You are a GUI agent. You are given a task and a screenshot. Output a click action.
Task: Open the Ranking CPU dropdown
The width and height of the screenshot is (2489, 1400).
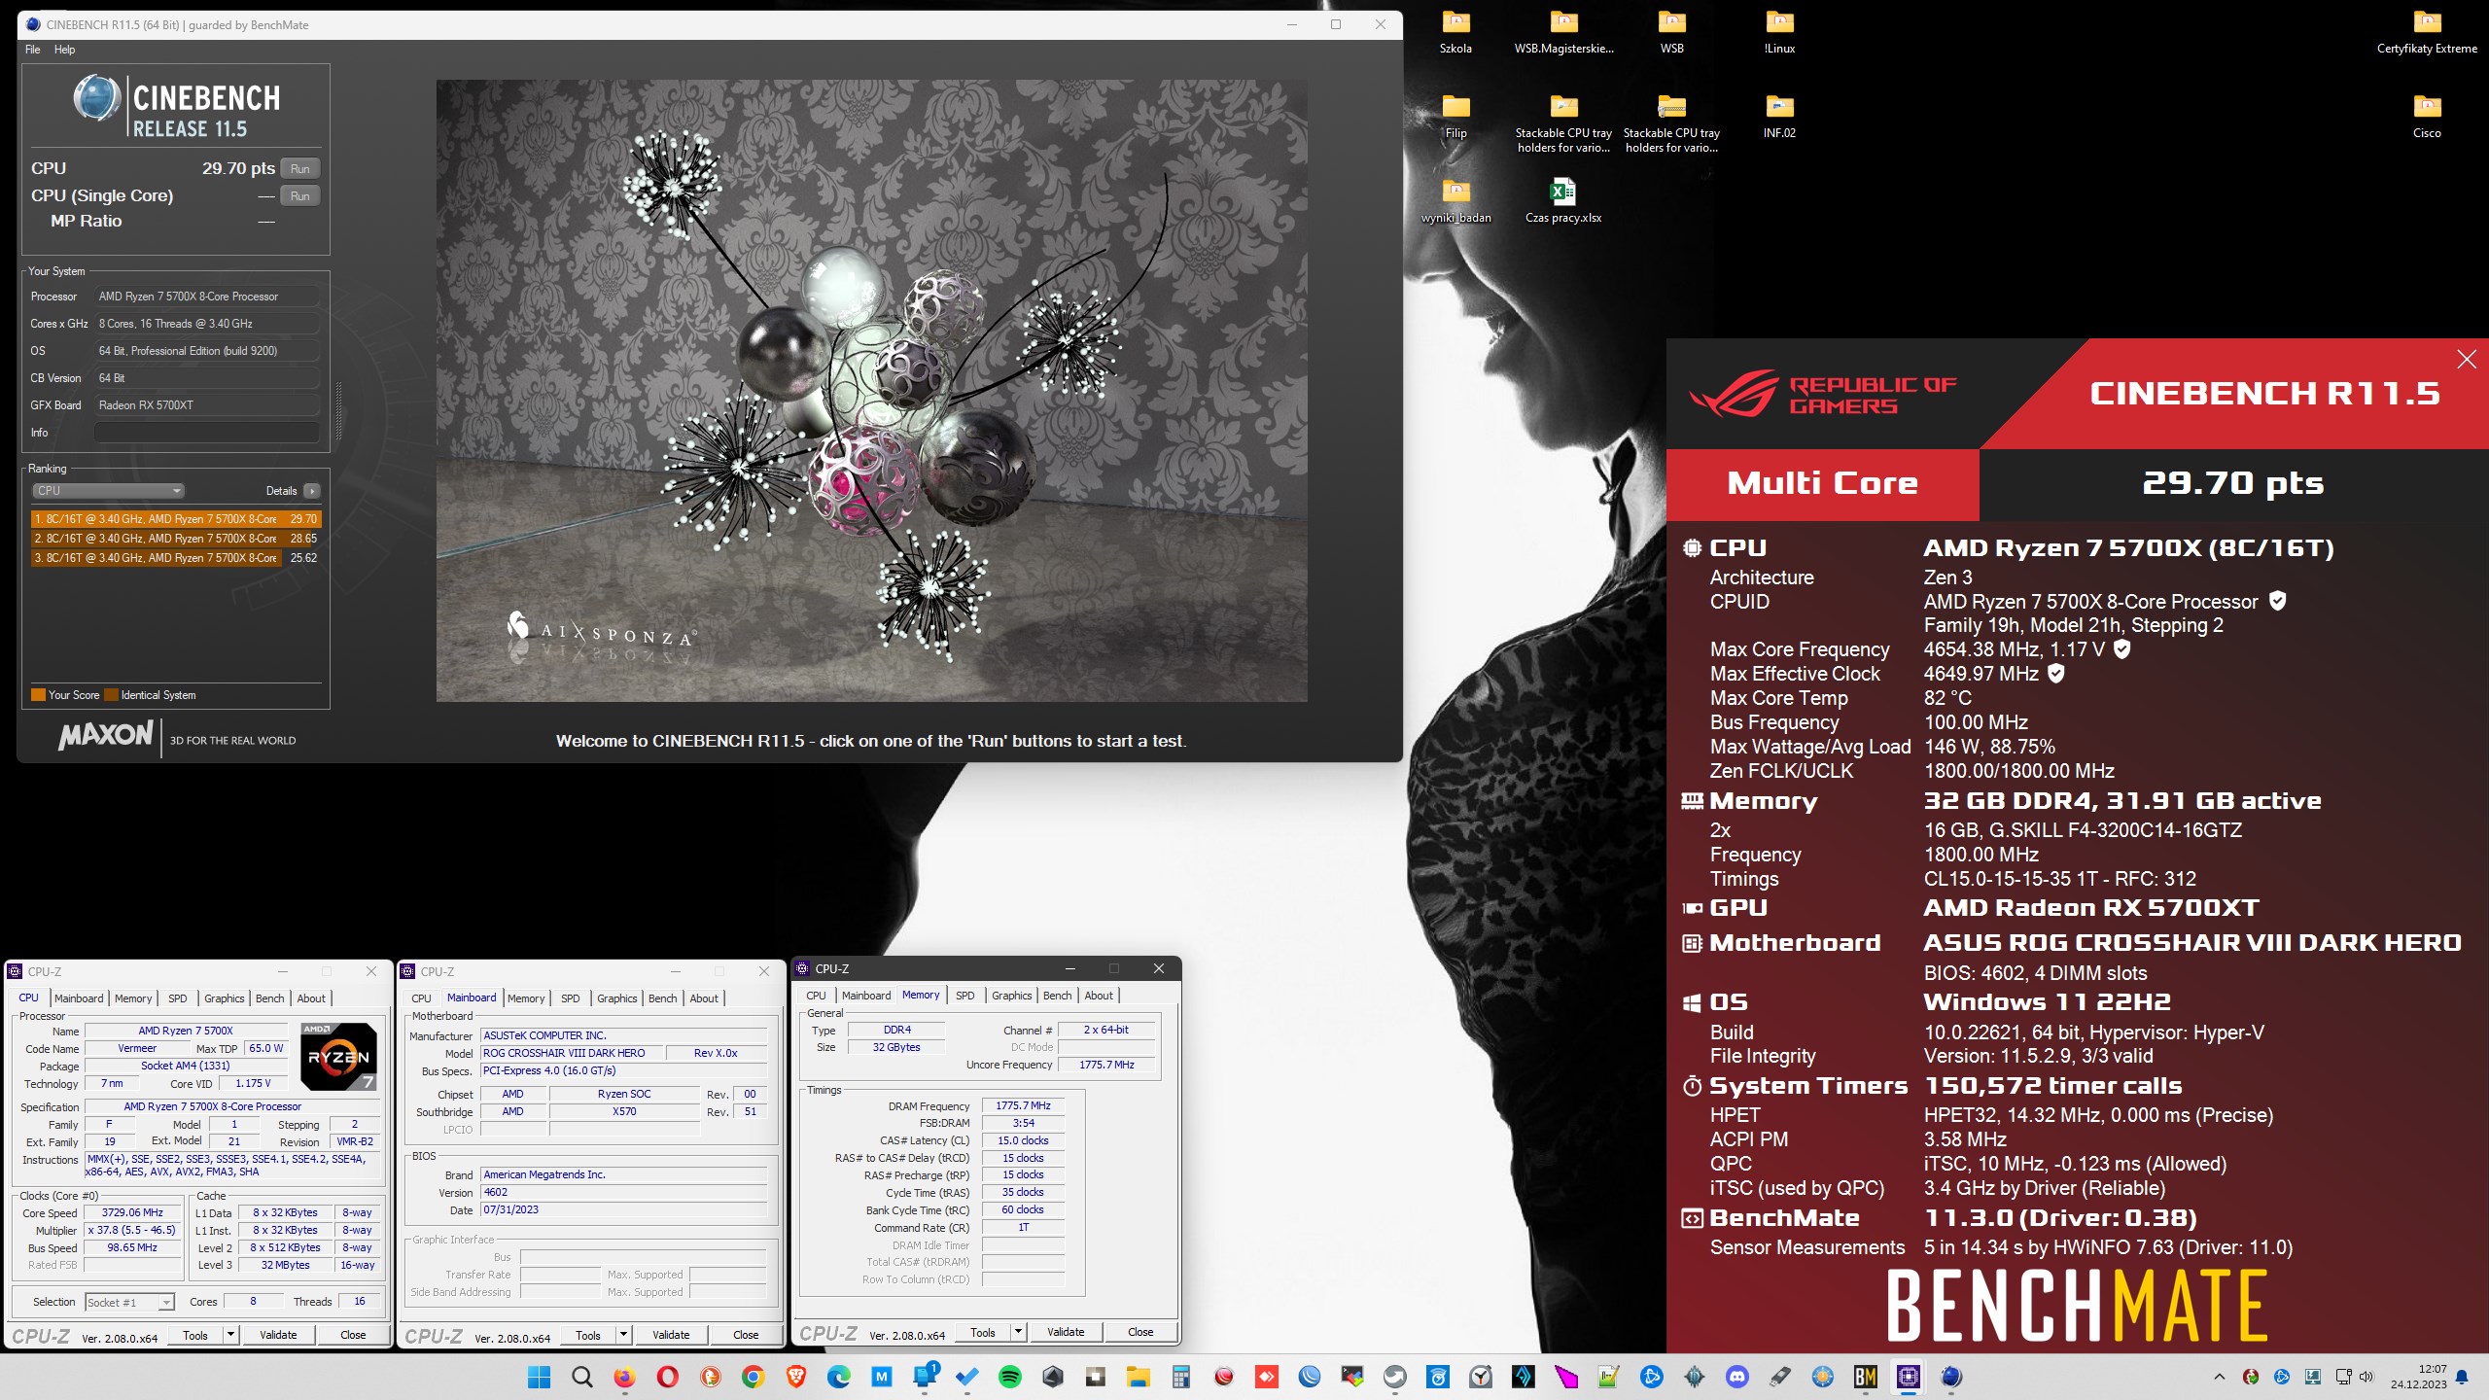108,491
